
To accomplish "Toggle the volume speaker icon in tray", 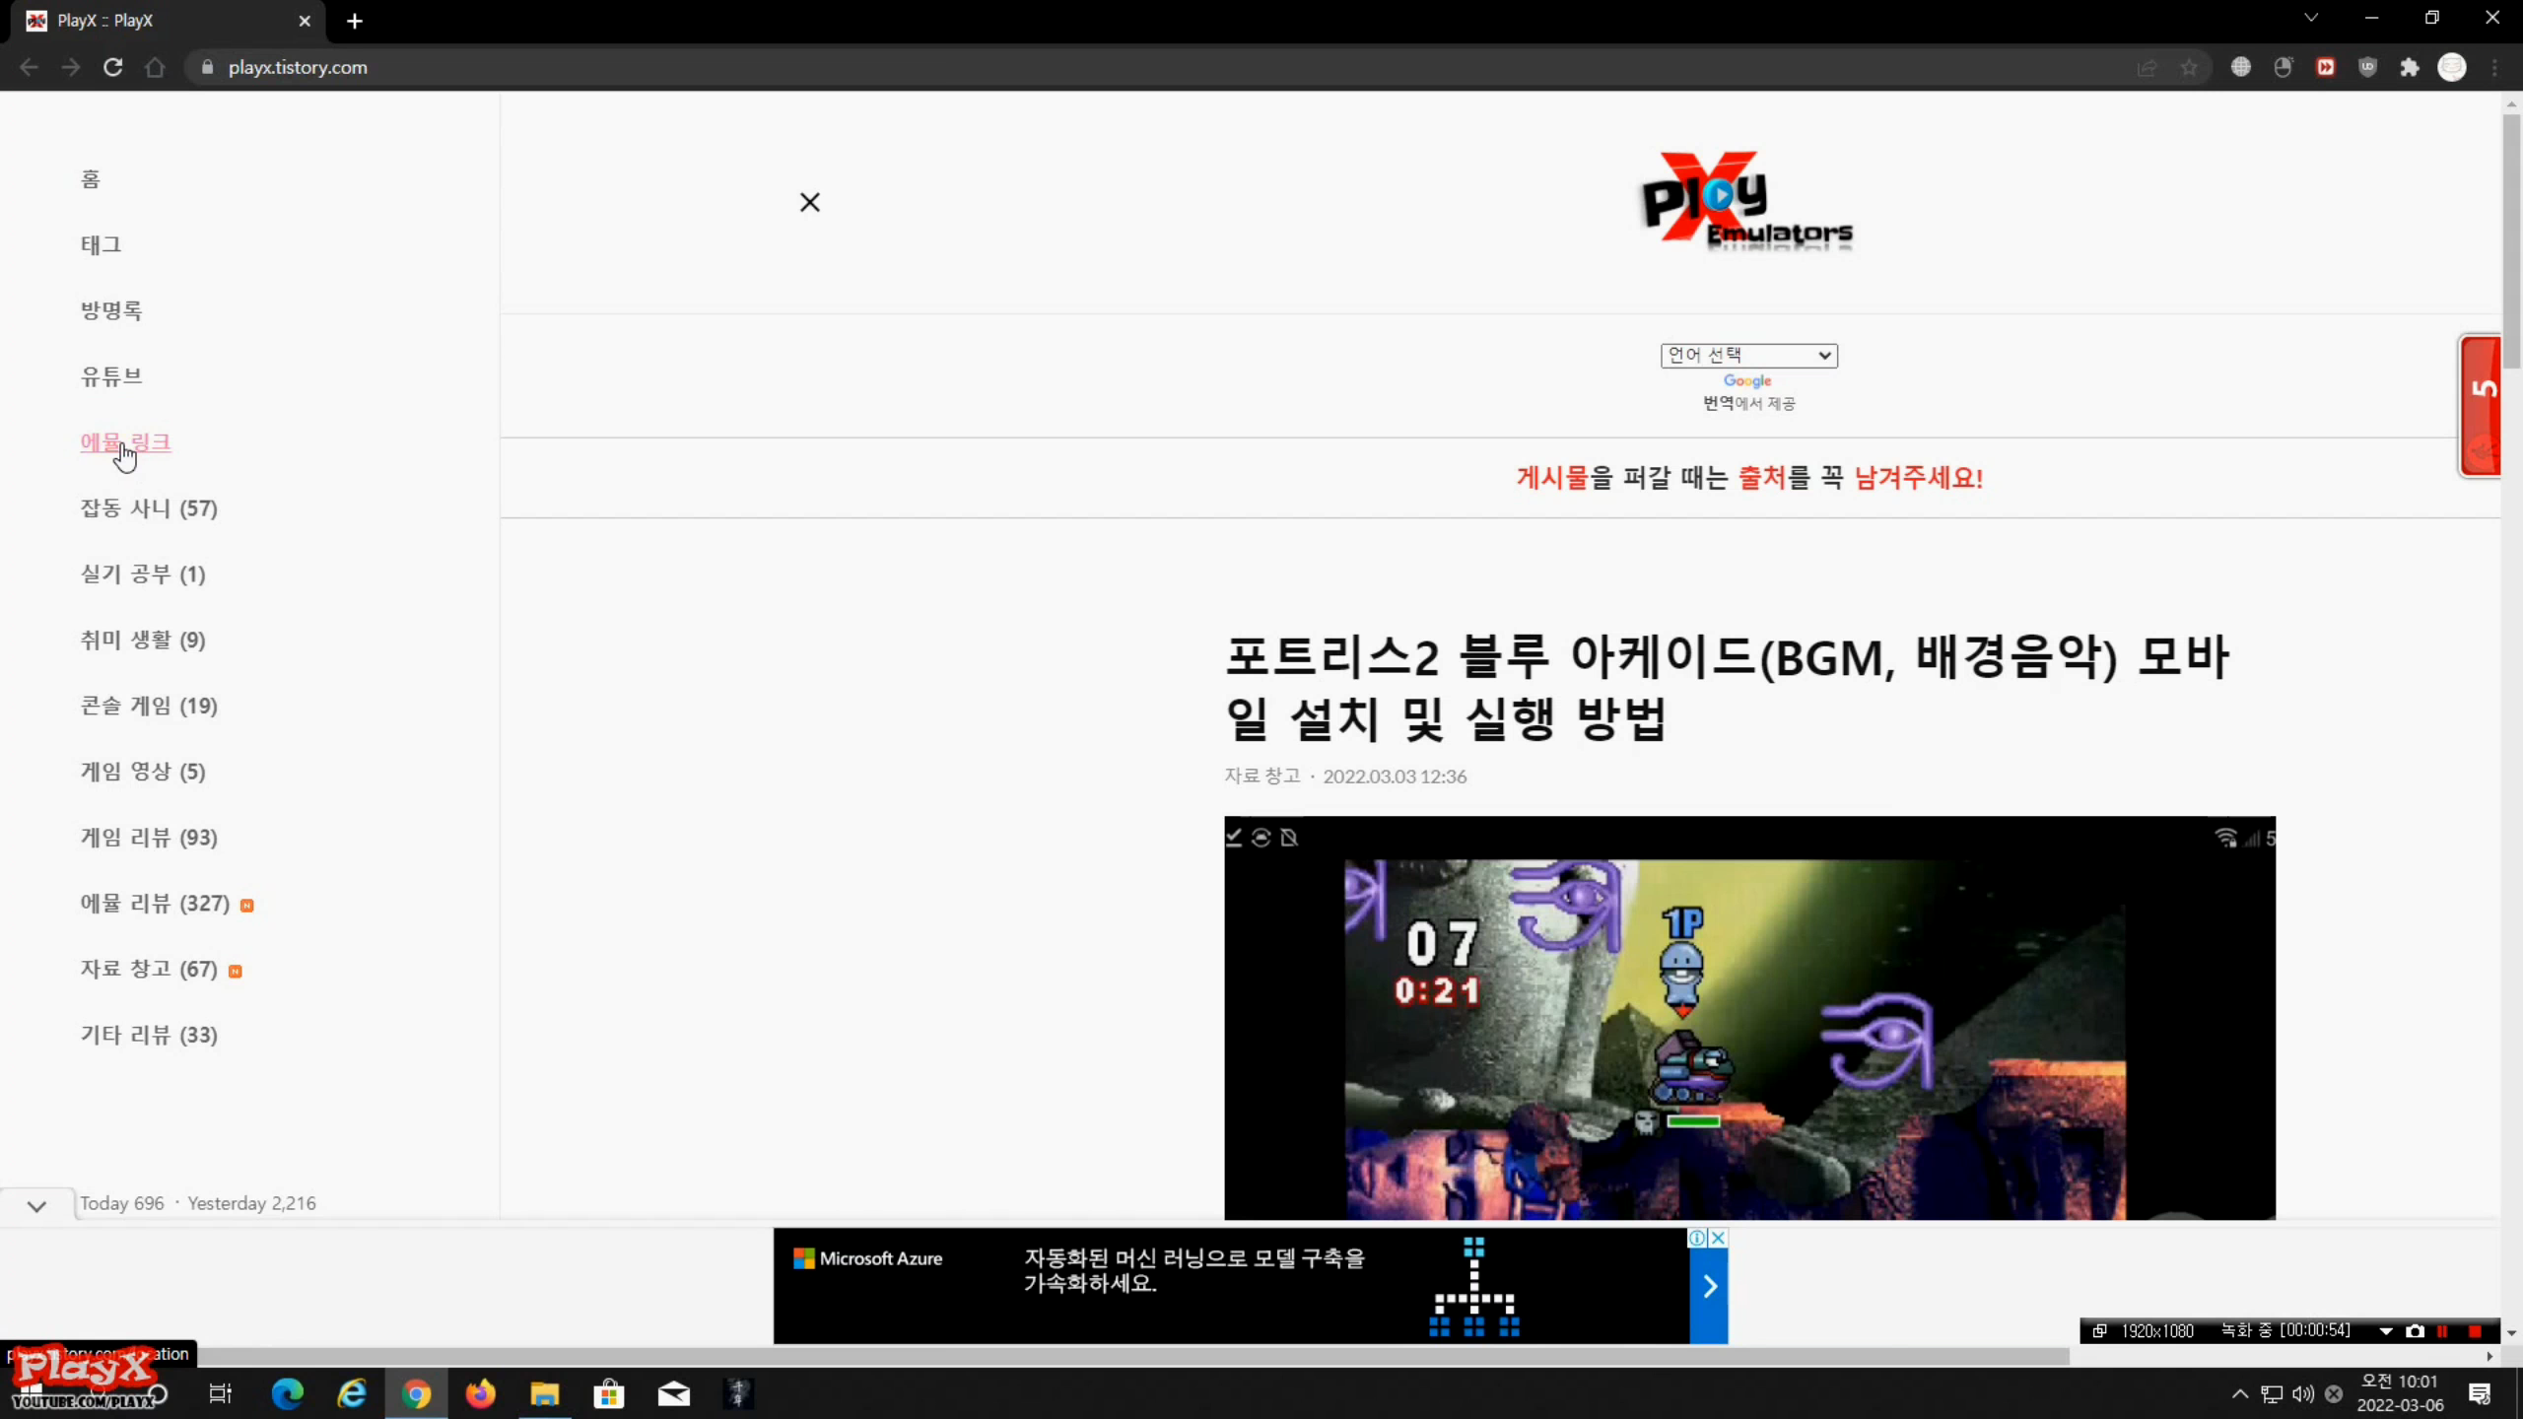I will [x=2302, y=1393].
